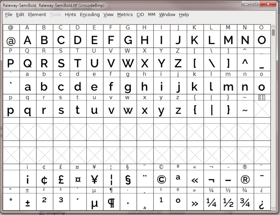Open the MM menu
This screenshot has width=280, height=215.
pos(152,15)
